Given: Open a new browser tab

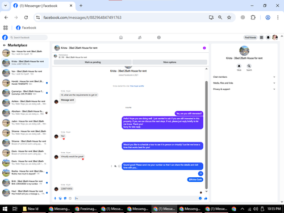Looking at the screenshot, I should click(x=81, y=6).
